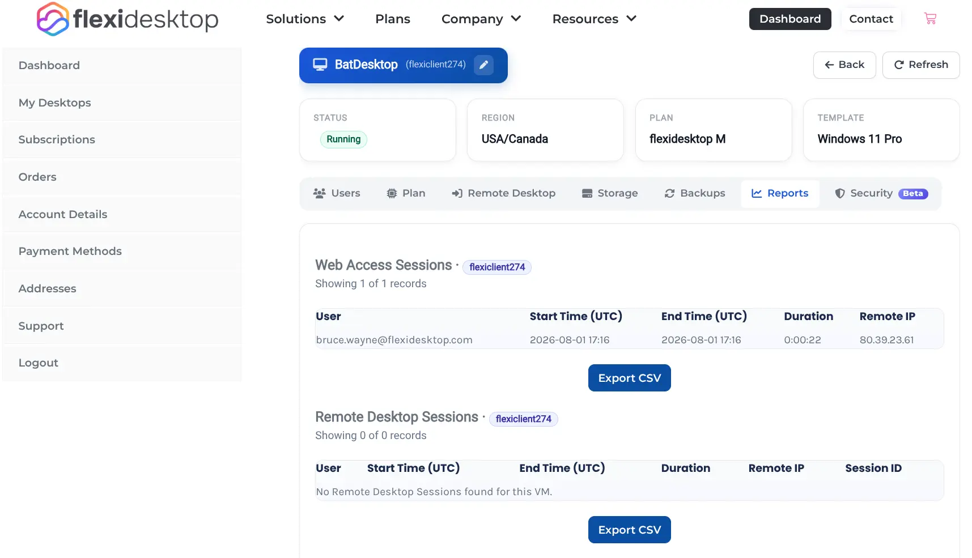Click the Windows 11 Pro template value

pos(860,139)
